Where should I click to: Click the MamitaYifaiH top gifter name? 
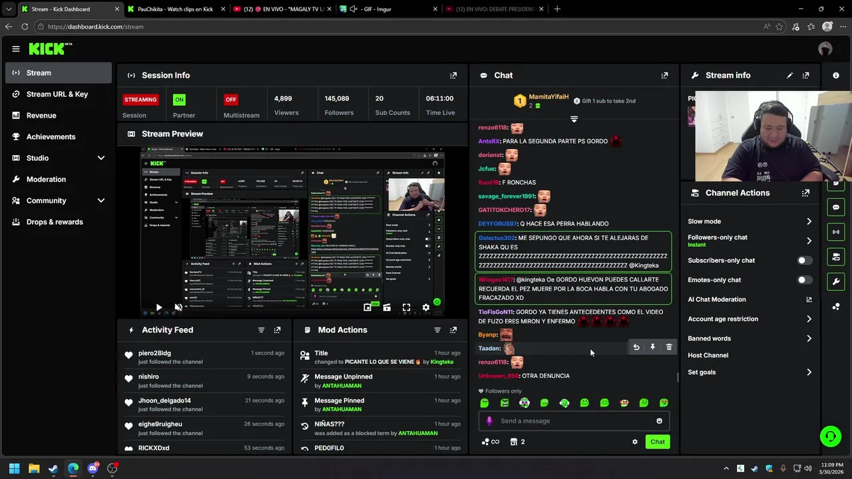click(x=548, y=97)
